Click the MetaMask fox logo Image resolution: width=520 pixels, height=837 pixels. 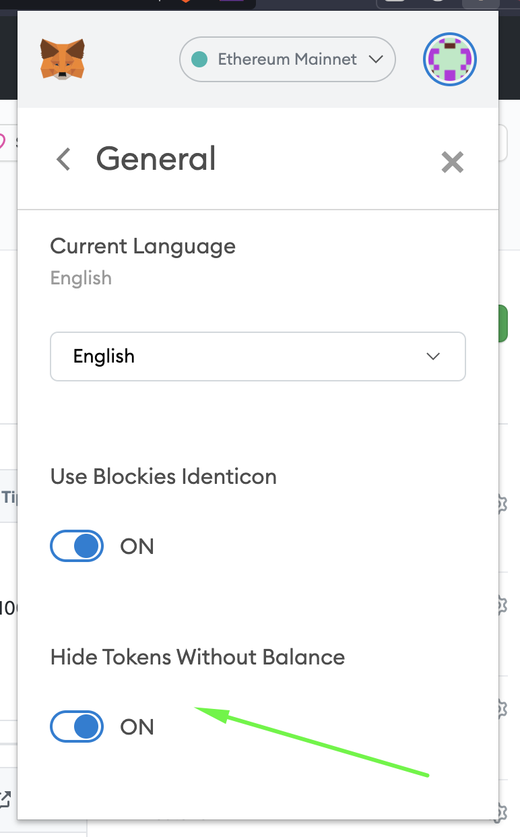(x=62, y=59)
